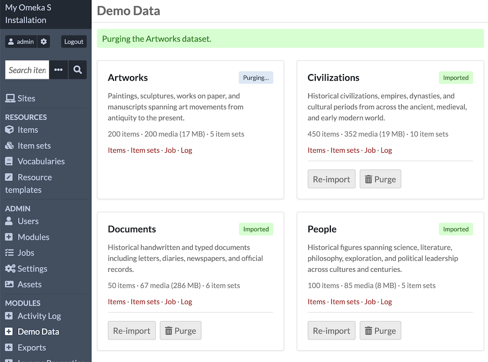Open People Item sets link
Viewport: 488px width, 362px height.
pyautogui.click(x=345, y=302)
